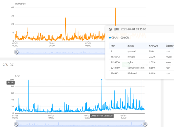Click the blue CPU legend dot in the tooltip

110,38
